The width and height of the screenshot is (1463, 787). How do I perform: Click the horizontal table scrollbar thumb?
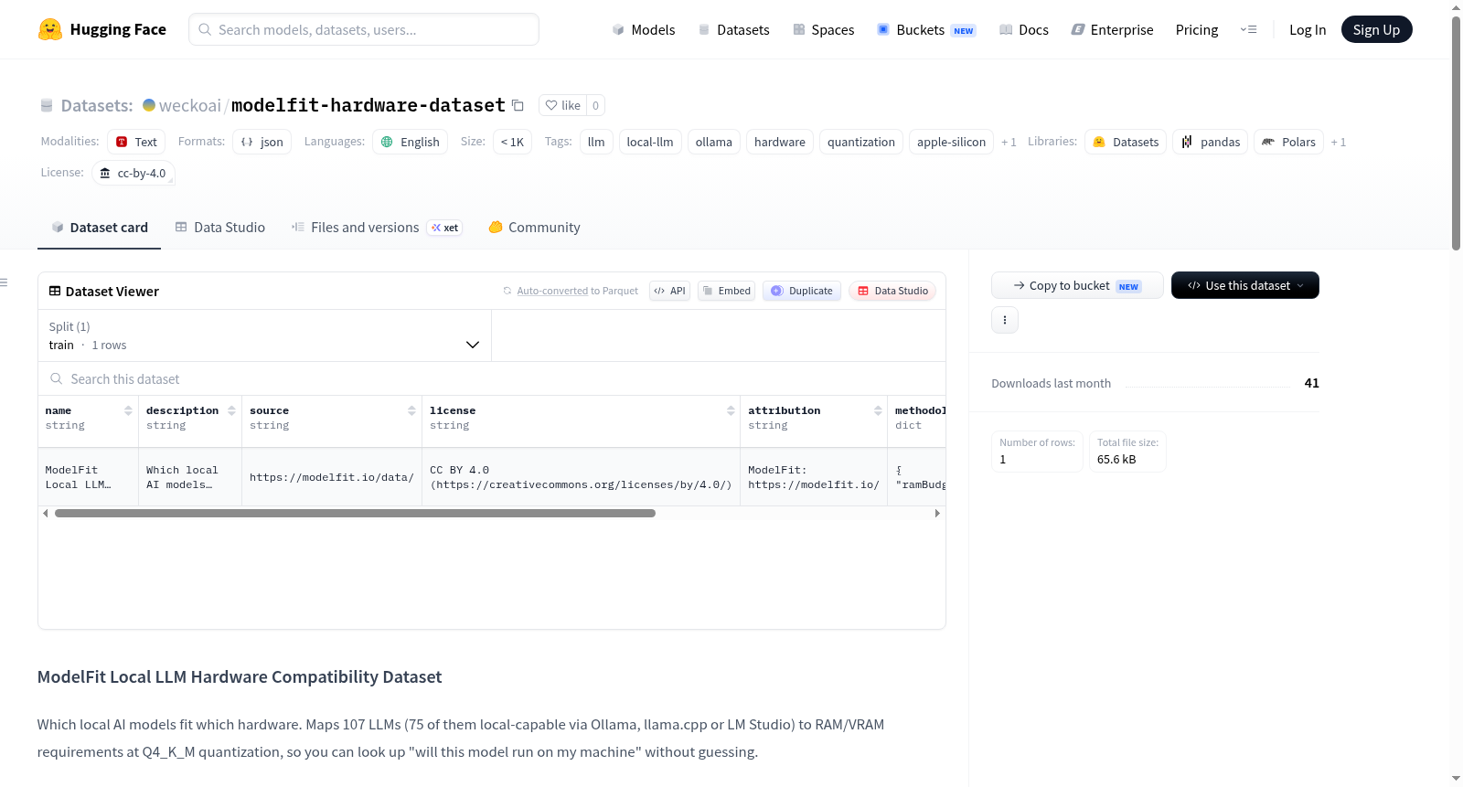point(355,514)
